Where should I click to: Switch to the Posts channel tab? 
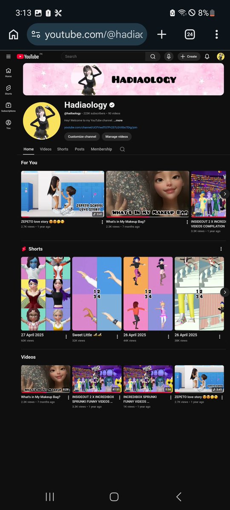pos(80,149)
